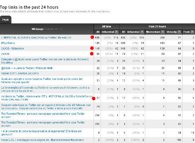Sort by the Peak column
The height and width of the screenshot is (143, 195).
186,32
